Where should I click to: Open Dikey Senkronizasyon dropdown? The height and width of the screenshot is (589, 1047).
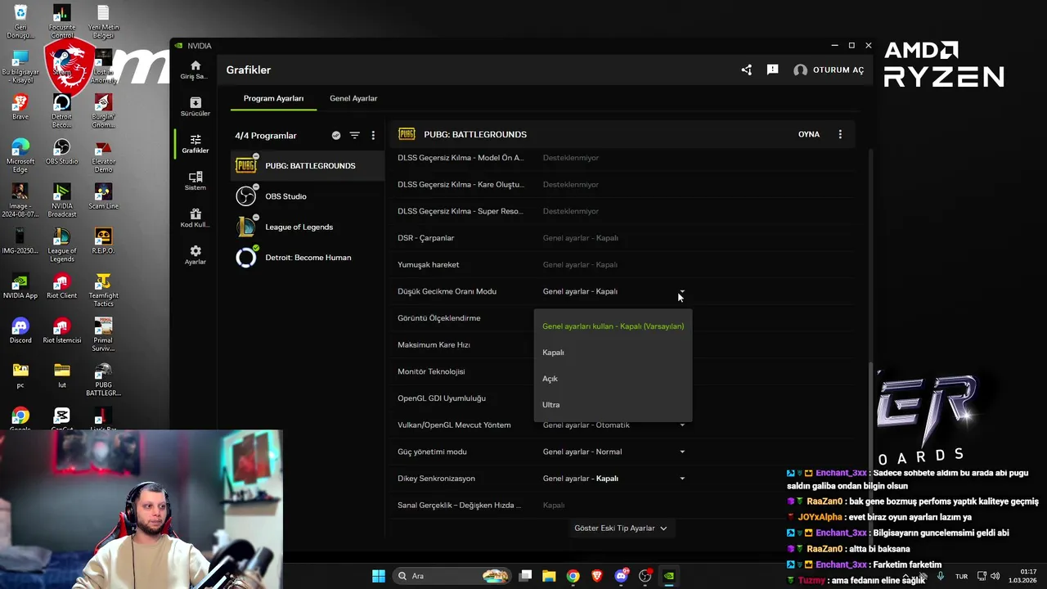click(682, 479)
